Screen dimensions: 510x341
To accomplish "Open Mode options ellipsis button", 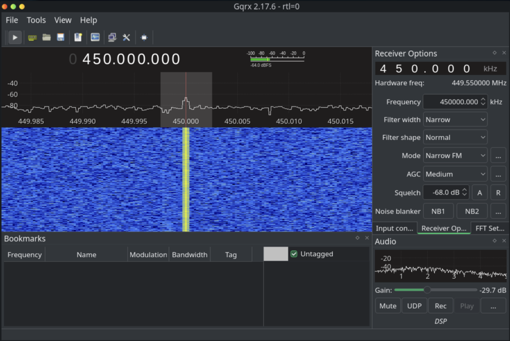I will point(498,156).
